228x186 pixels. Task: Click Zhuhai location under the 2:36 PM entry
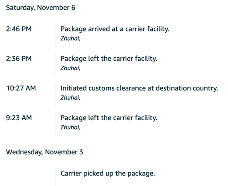point(70,68)
